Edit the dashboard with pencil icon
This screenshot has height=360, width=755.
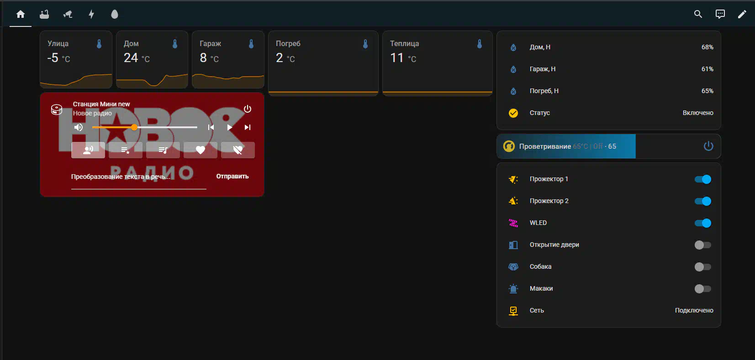[742, 14]
